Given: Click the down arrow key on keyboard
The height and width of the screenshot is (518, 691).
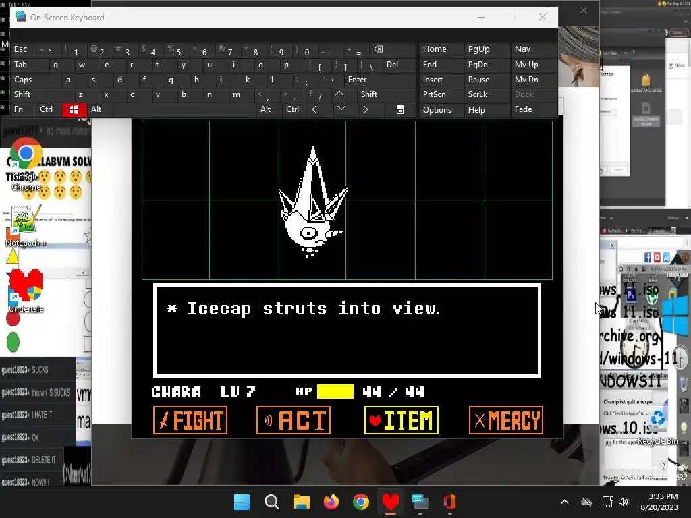Looking at the screenshot, I should [341, 110].
